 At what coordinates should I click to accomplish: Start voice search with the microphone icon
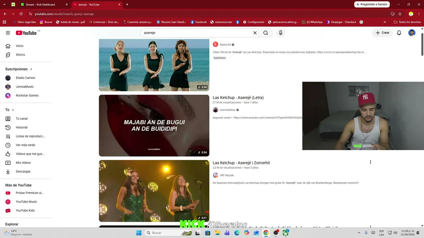pos(281,33)
